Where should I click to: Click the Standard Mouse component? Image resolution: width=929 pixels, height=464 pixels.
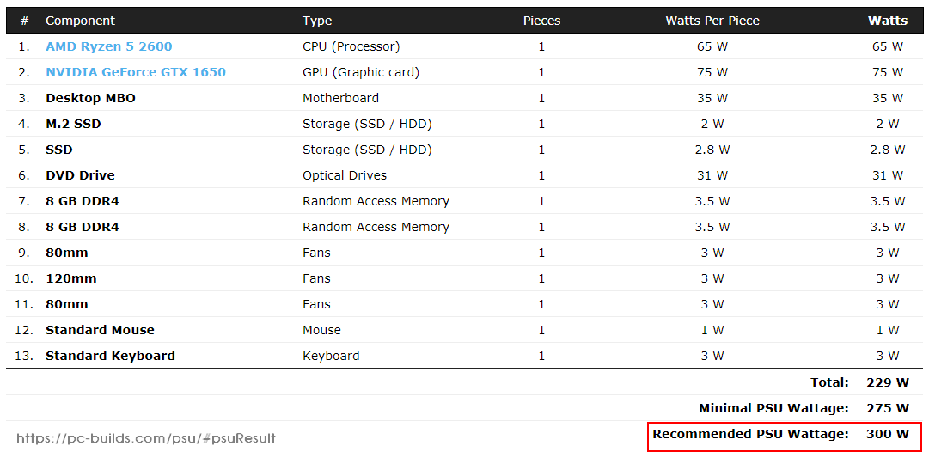tap(101, 330)
